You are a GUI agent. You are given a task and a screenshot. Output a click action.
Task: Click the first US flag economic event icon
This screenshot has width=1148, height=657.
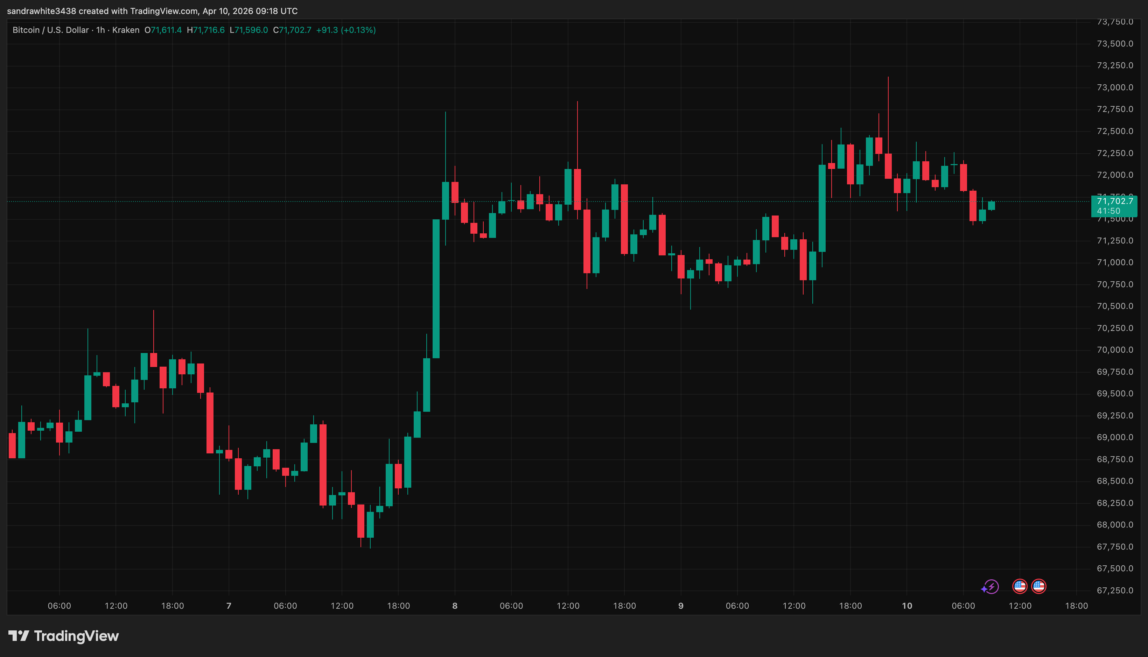point(1020,586)
